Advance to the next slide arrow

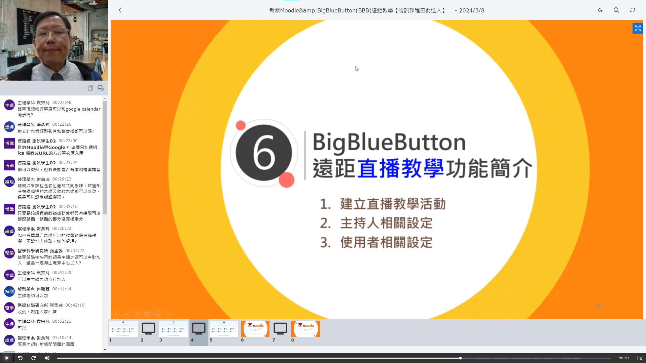point(126,314)
